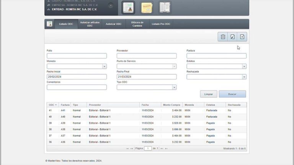This screenshot has height=165, width=294.
Task: Open the purchase order stamp module icon
Action: click(128, 7)
